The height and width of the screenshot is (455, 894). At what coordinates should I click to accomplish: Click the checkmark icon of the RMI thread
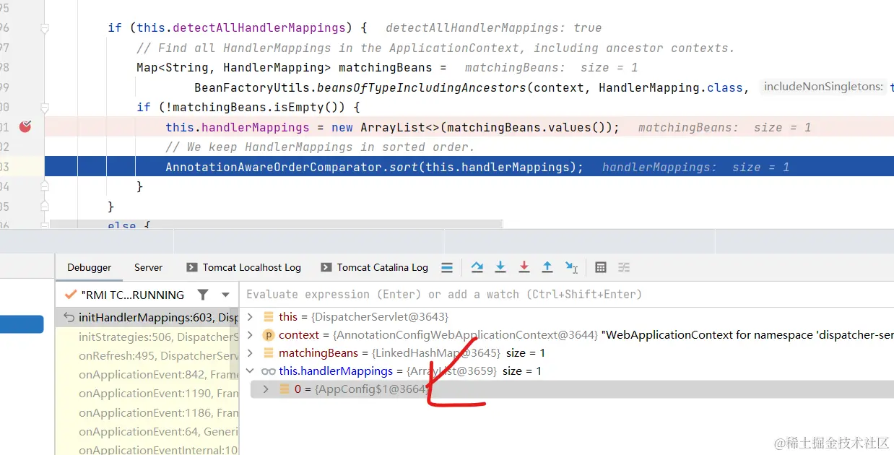(71, 295)
